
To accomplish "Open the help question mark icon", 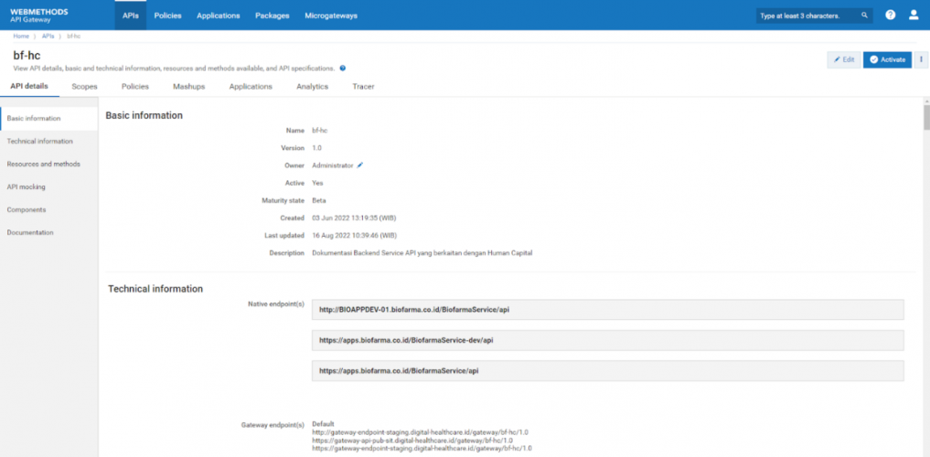I will point(891,16).
